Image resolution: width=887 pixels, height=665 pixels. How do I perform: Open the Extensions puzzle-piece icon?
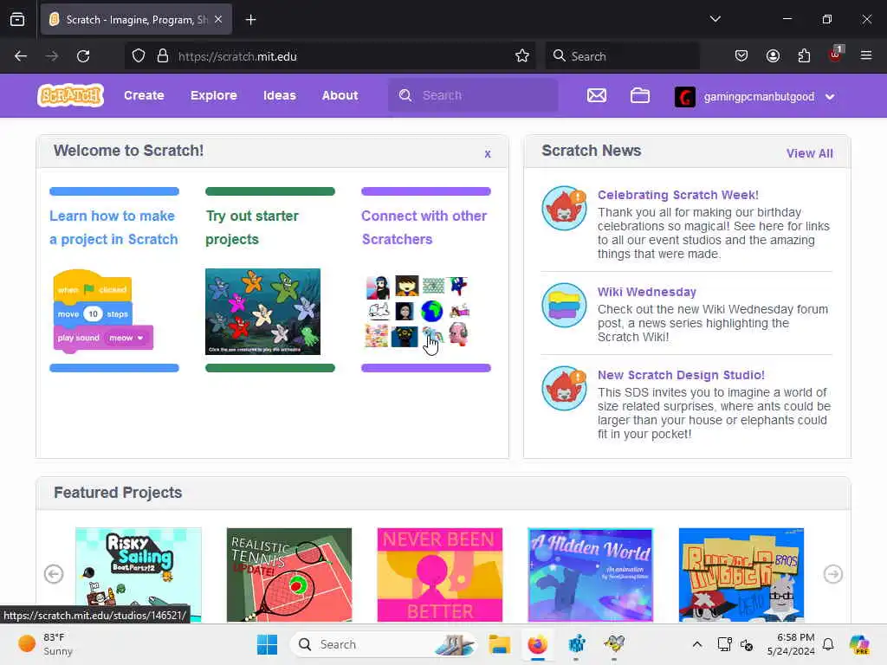(x=804, y=55)
